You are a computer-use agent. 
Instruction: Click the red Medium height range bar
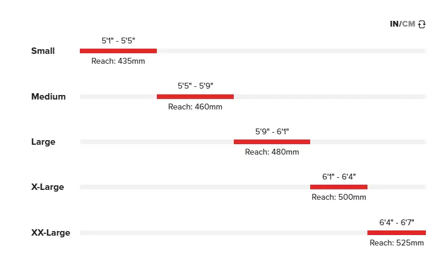click(195, 97)
